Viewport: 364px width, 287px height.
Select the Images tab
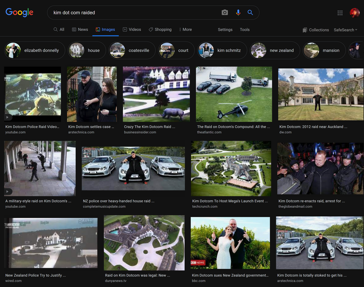(x=106, y=30)
